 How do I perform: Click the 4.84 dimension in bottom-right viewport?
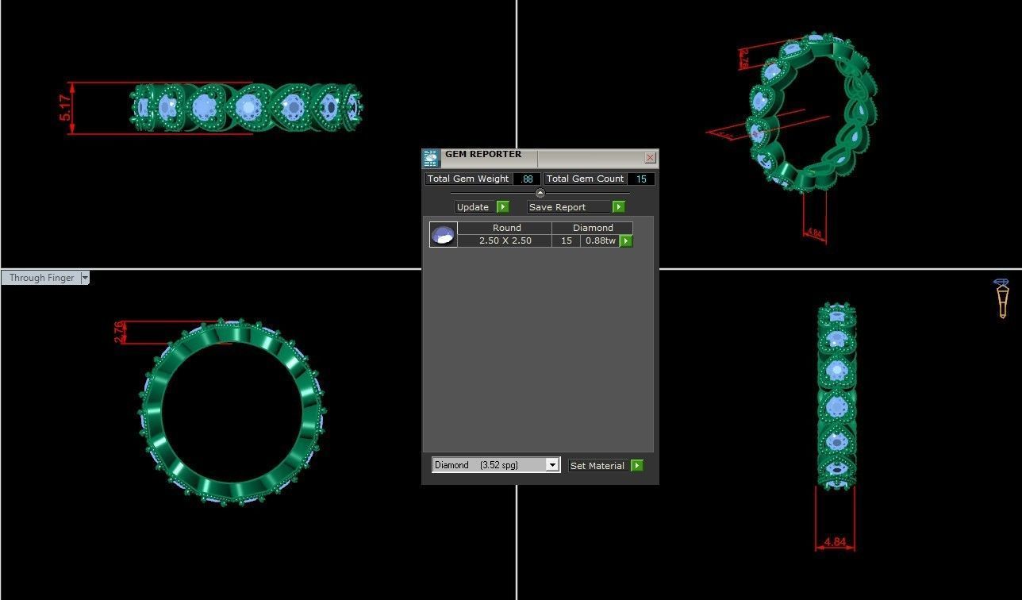tap(835, 542)
